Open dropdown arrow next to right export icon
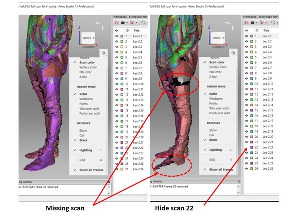The height and width of the screenshot is (222, 297). pos(266,23)
